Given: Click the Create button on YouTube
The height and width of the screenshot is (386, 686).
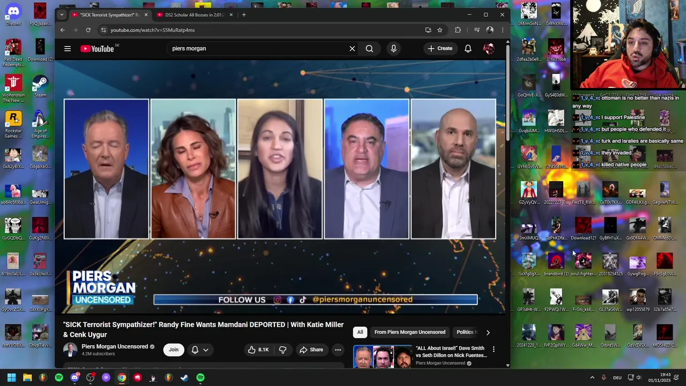Looking at the screenshot, I should tap(440, 49).
